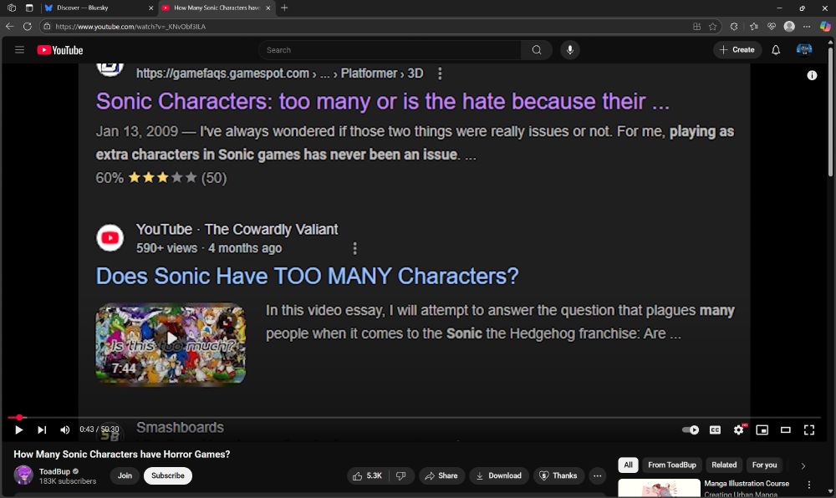Image resolution: width=836 pixels, height=498 pixels.
Task: Refresh the page
Action: tap(28, 26)
